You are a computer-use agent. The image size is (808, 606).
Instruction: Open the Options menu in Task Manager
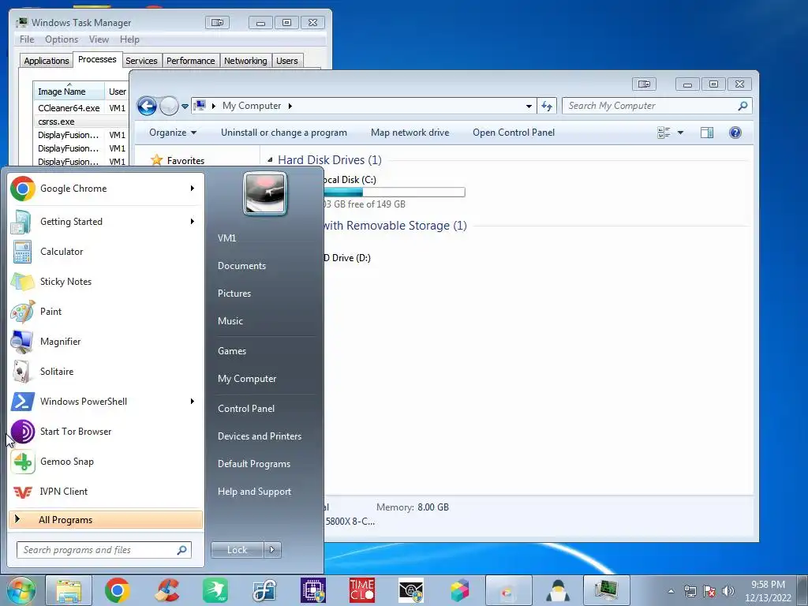(x=62, y=39)
